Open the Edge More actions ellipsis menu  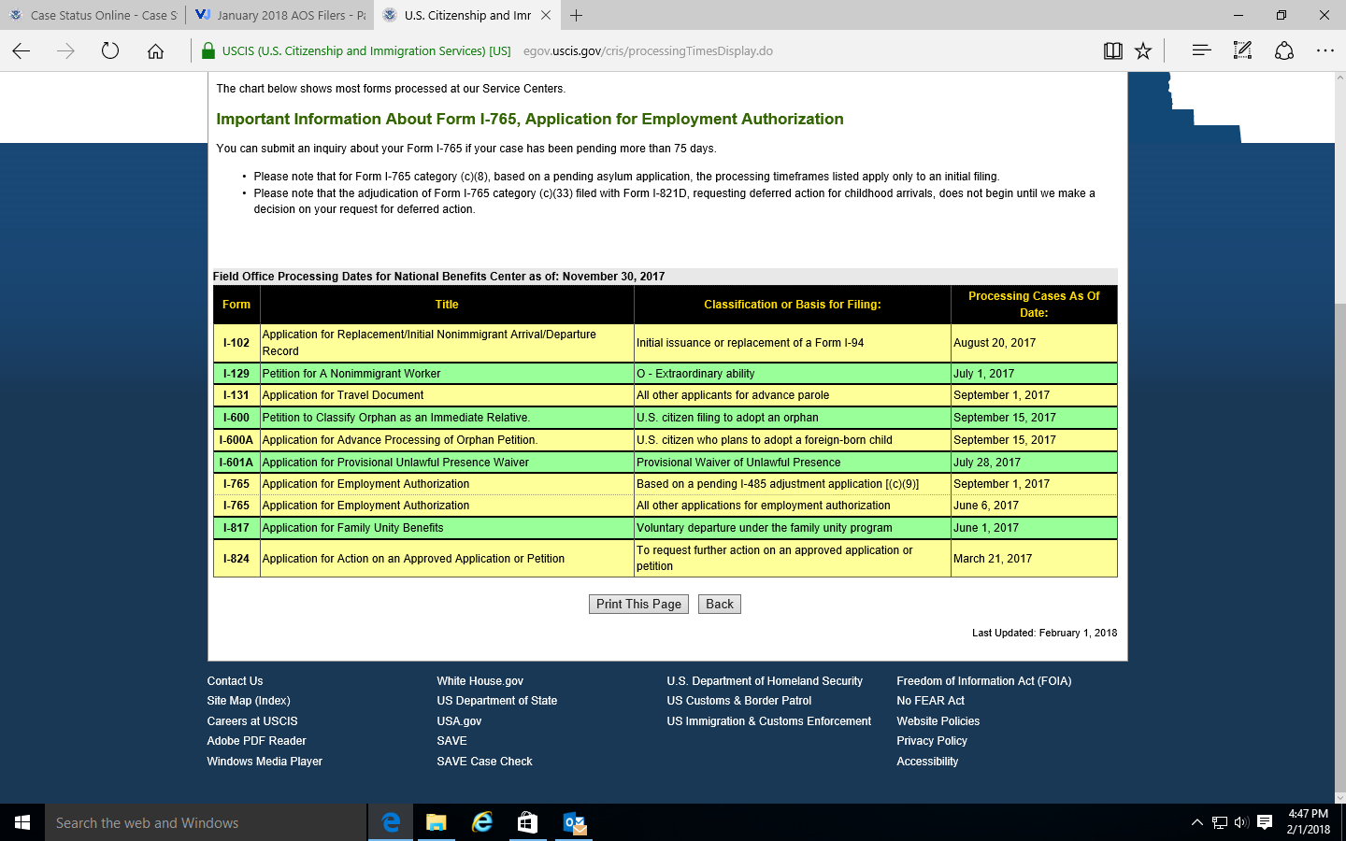[1325, 51]
